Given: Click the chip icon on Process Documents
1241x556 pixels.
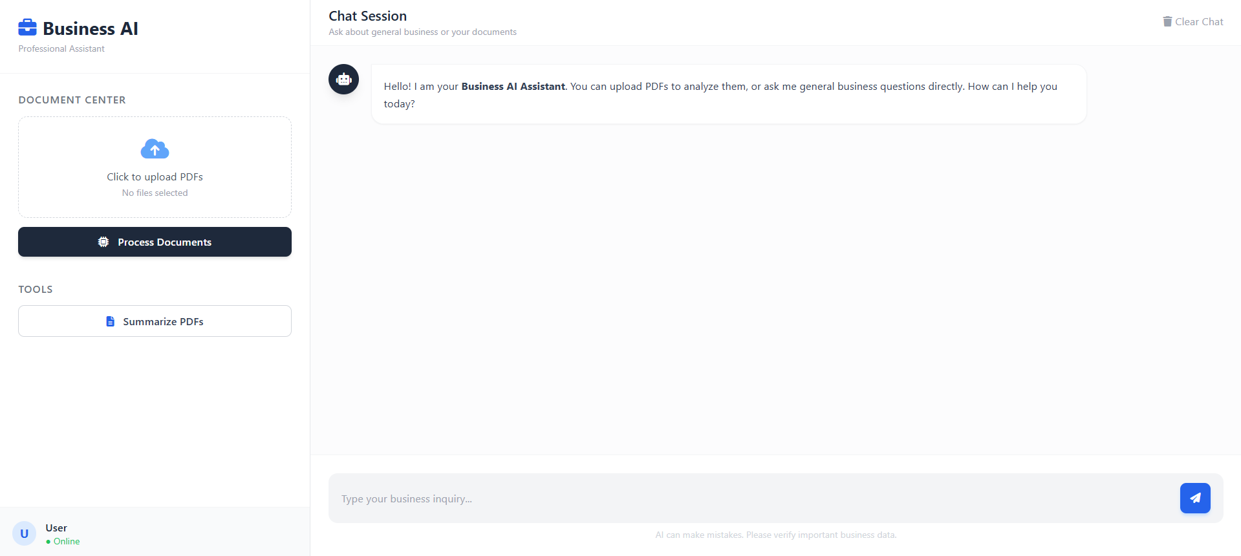Looking at the screenshot, I should coord(103,242).
